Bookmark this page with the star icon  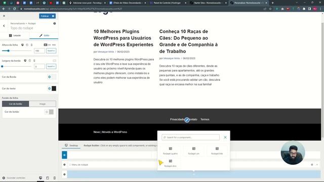[270, 9]
